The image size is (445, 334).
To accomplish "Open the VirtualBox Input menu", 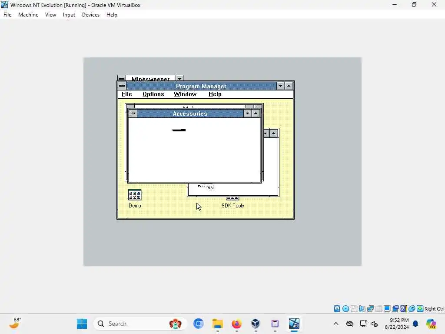I will click(x=69, y=15).
